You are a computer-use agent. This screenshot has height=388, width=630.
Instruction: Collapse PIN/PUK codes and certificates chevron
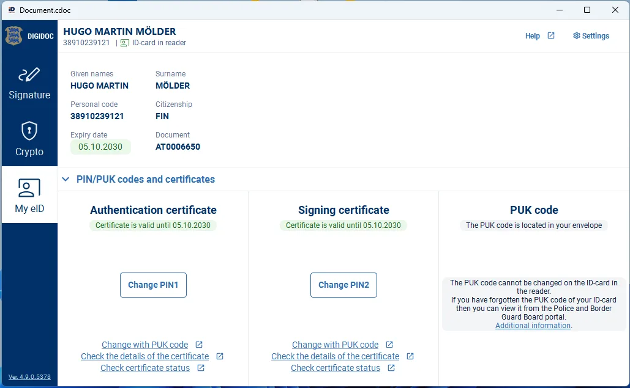(x=66, y=179)
